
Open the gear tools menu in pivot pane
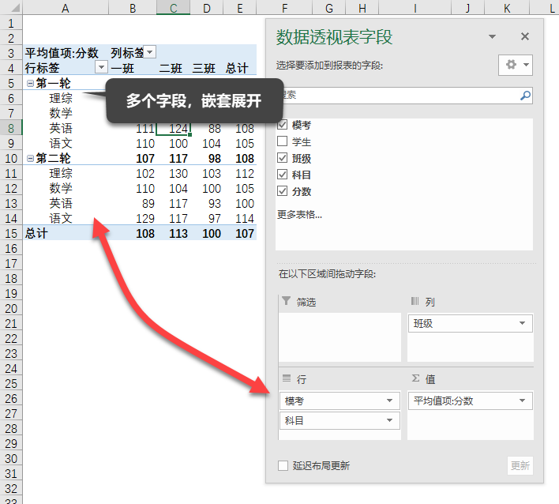click(516, 65)
